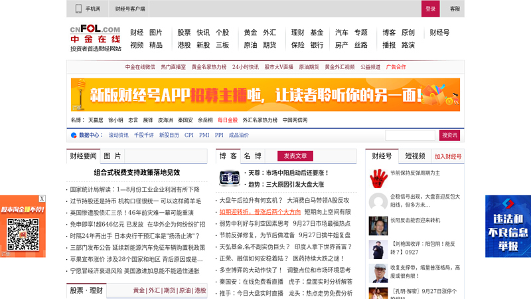Open 滚动资讯 in data center bar
Screen dimensions: 531x299
click(119, 136)
